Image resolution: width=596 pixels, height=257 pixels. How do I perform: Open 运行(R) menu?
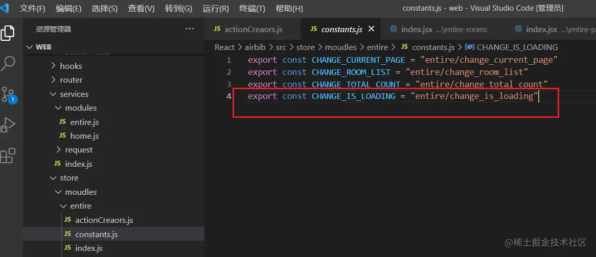point(216,8)
